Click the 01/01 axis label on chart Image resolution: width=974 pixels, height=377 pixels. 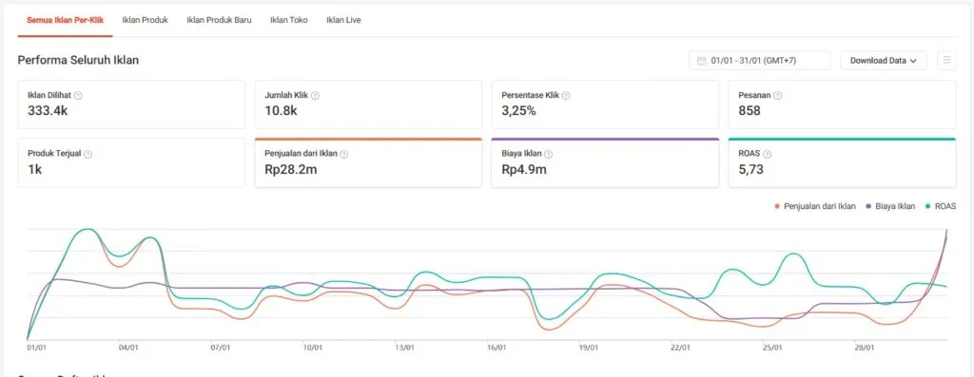pyautogui.click(x=37, y=348)
